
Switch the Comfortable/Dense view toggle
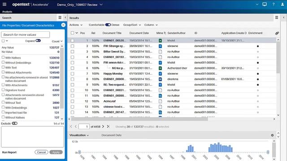coord(108,25)
